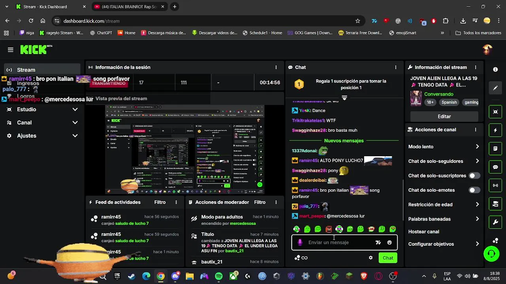
Task: Jump to Nuevos mensajes divider in chat
Action: pyautogui.click(x=344, y=141)
